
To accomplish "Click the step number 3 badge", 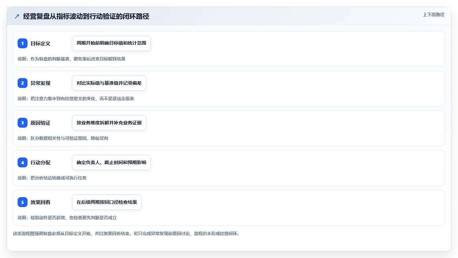I will 23,123.
